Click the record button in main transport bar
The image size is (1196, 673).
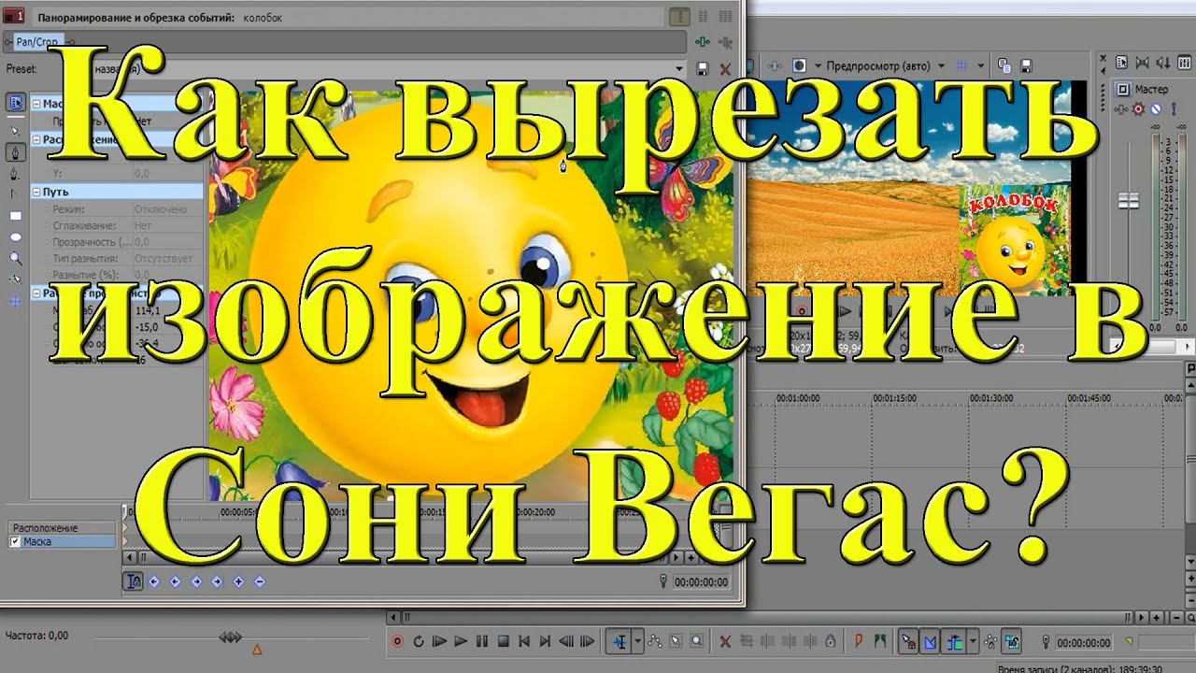pos(396,642)
